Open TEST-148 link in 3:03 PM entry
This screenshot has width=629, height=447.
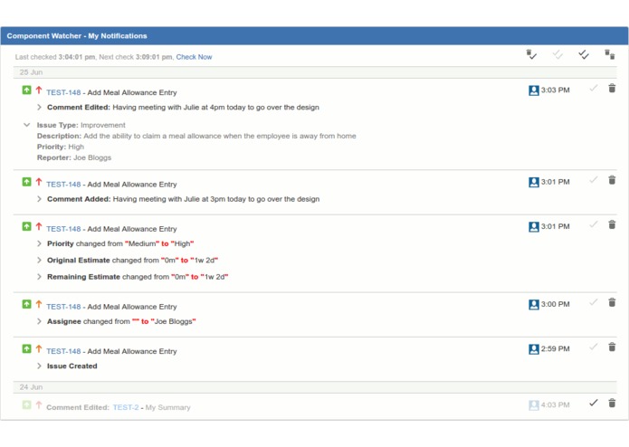point(63,92)
